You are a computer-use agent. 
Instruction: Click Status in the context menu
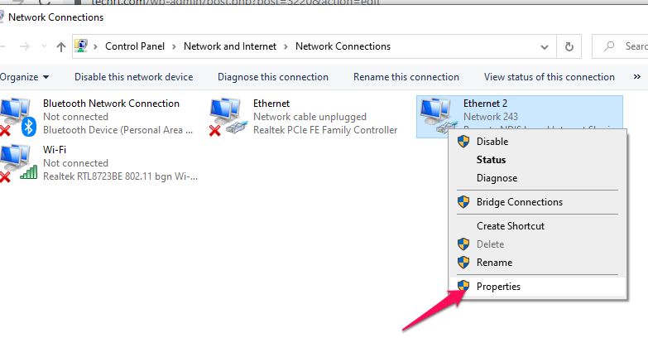[x=491, y=160]
